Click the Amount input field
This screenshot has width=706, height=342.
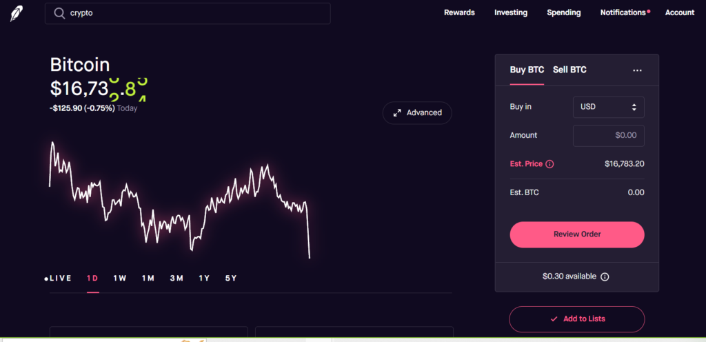pyautogui.click(x=608, y=135)
